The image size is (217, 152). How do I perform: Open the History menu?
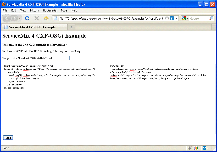pyautogui.click(x=35, y=10)
